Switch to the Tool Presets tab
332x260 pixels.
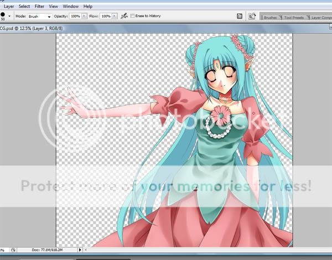pos(294,18)
